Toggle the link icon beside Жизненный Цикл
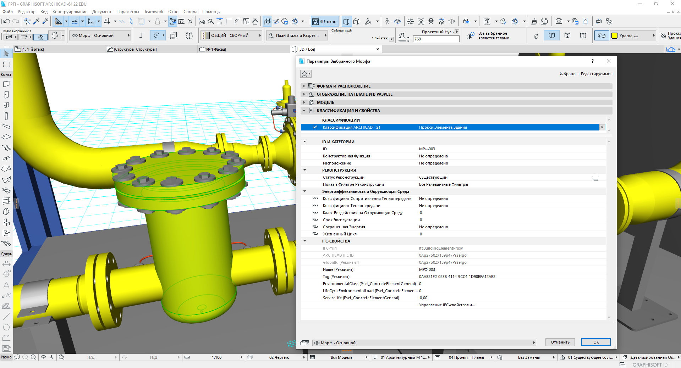The height and width of the screenshot is (368, 681). point(315,234)
